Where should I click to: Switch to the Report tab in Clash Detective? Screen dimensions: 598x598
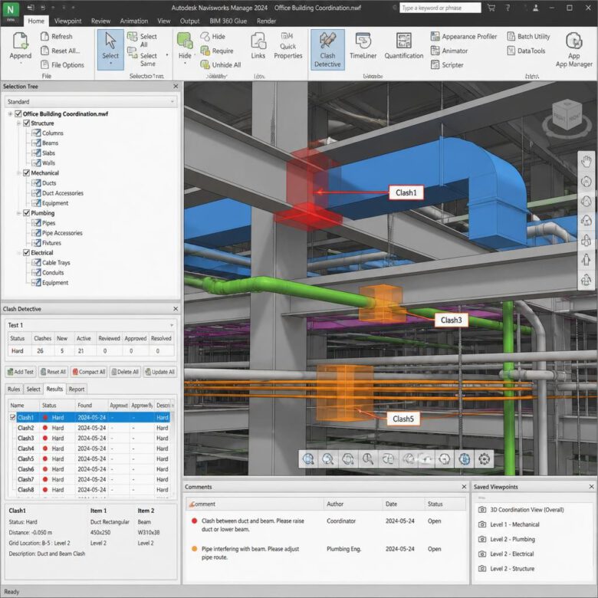click(76, 389)
